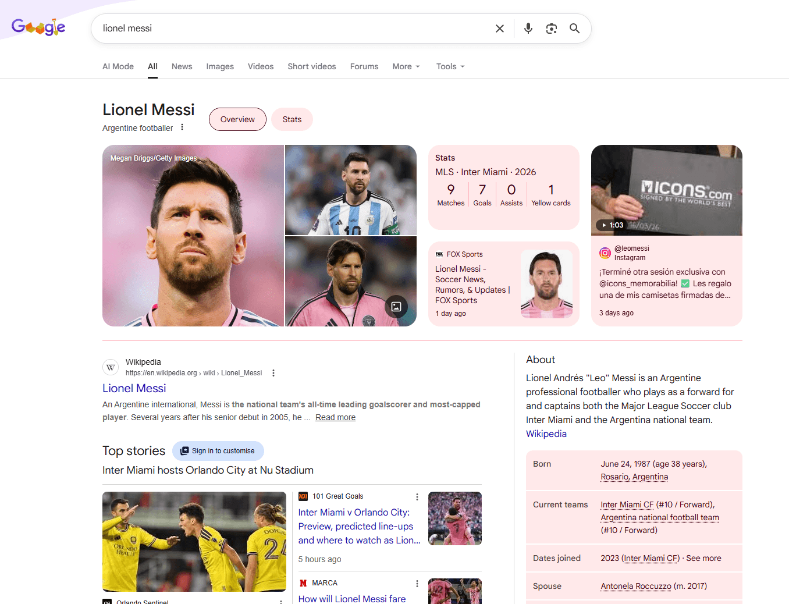Viewport: 789px width, 604px height.
Task: Click the MLS · Inter Miami · 2026 stats
Action: click(x=486, y=172)
